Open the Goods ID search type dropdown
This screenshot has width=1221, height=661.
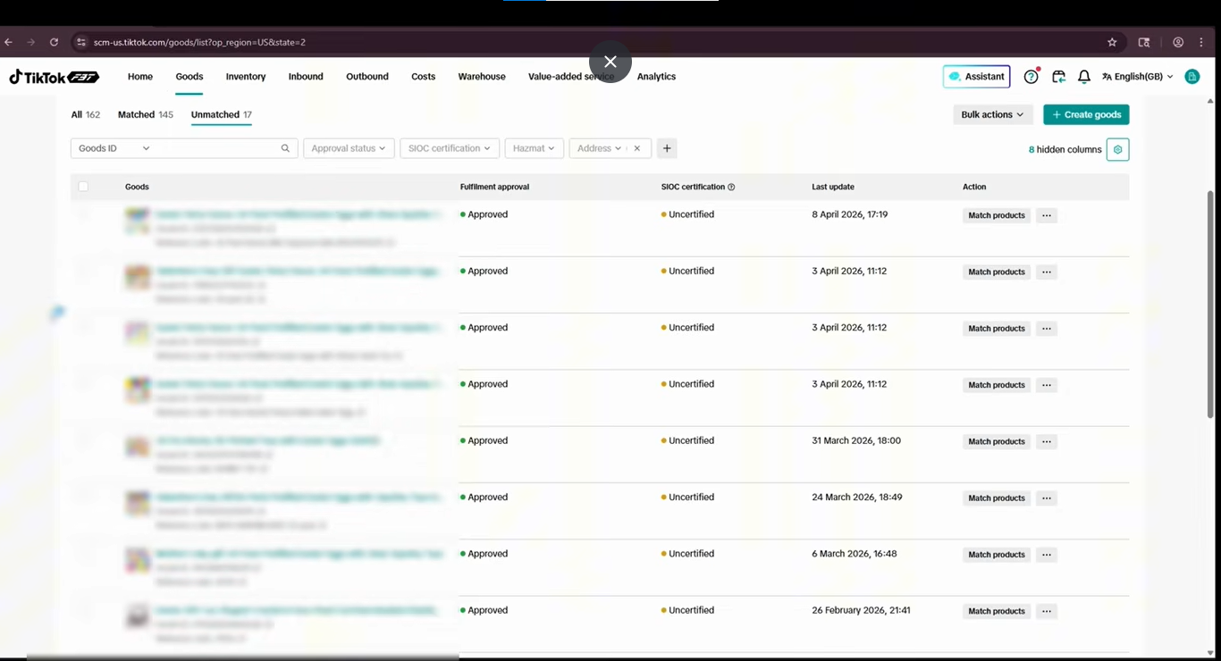point(113,148)
